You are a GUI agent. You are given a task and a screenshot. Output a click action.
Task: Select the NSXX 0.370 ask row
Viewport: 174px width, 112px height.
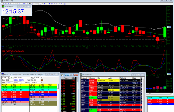pyautogui.click(x=43, y=100)
